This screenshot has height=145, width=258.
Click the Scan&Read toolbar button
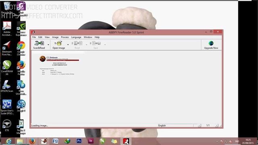(x=39, y=45)
